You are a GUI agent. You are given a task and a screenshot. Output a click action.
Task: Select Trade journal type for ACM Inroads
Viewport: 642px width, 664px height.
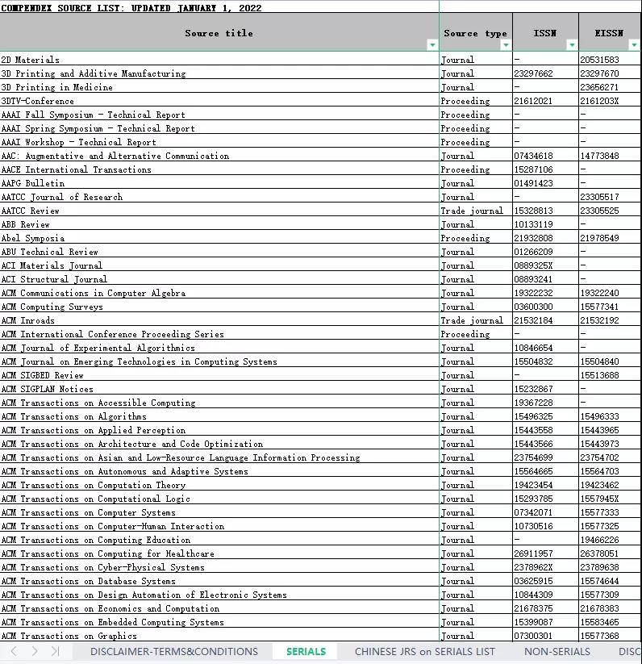tap(476, 320)
